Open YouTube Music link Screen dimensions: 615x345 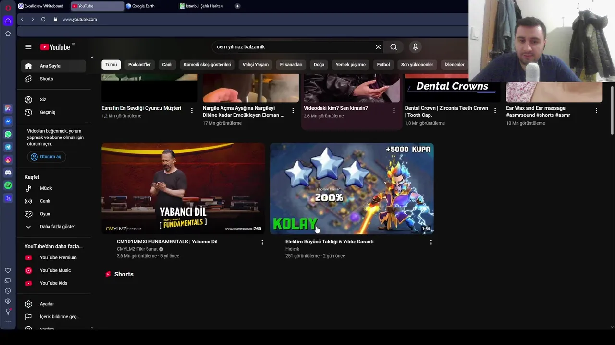tap(53, 270)
